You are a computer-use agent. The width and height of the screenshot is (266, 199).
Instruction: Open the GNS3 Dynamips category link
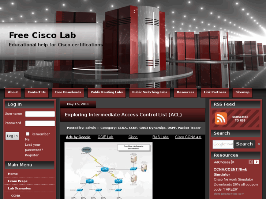click(x=152, y=128)
